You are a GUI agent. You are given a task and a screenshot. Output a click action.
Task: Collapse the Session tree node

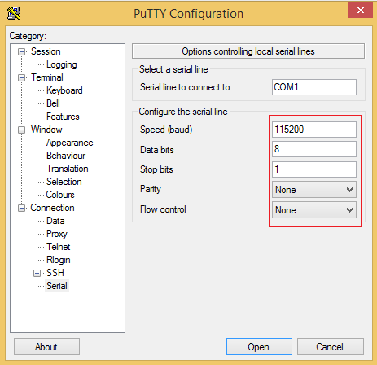[21, 51]
